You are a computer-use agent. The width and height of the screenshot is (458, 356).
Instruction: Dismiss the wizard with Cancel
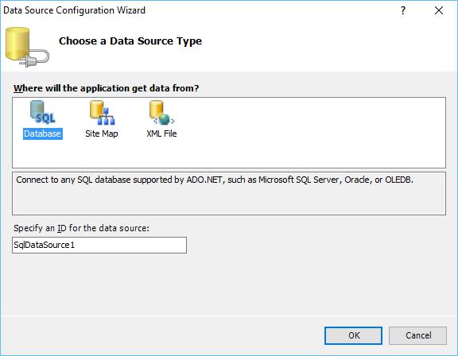click(417, 335)
